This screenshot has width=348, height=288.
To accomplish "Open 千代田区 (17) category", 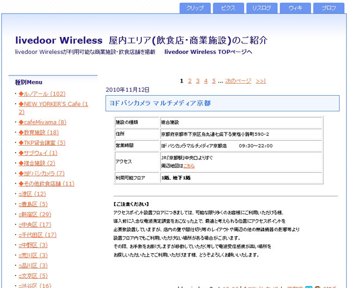I will pyautogui.click(x=38, y=235).
